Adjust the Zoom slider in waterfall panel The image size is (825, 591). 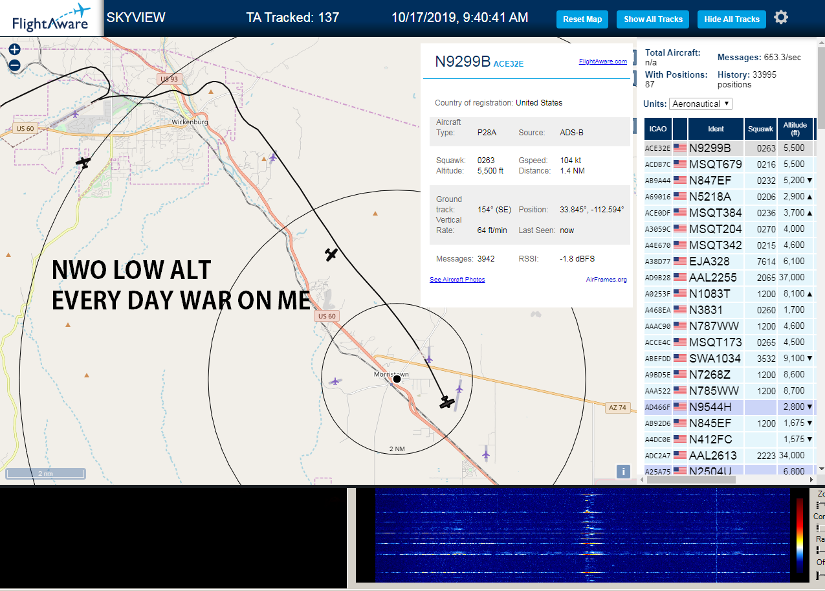[820, 505]
